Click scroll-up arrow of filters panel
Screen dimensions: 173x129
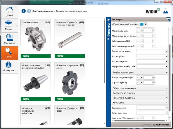click(x=170, y=29)
